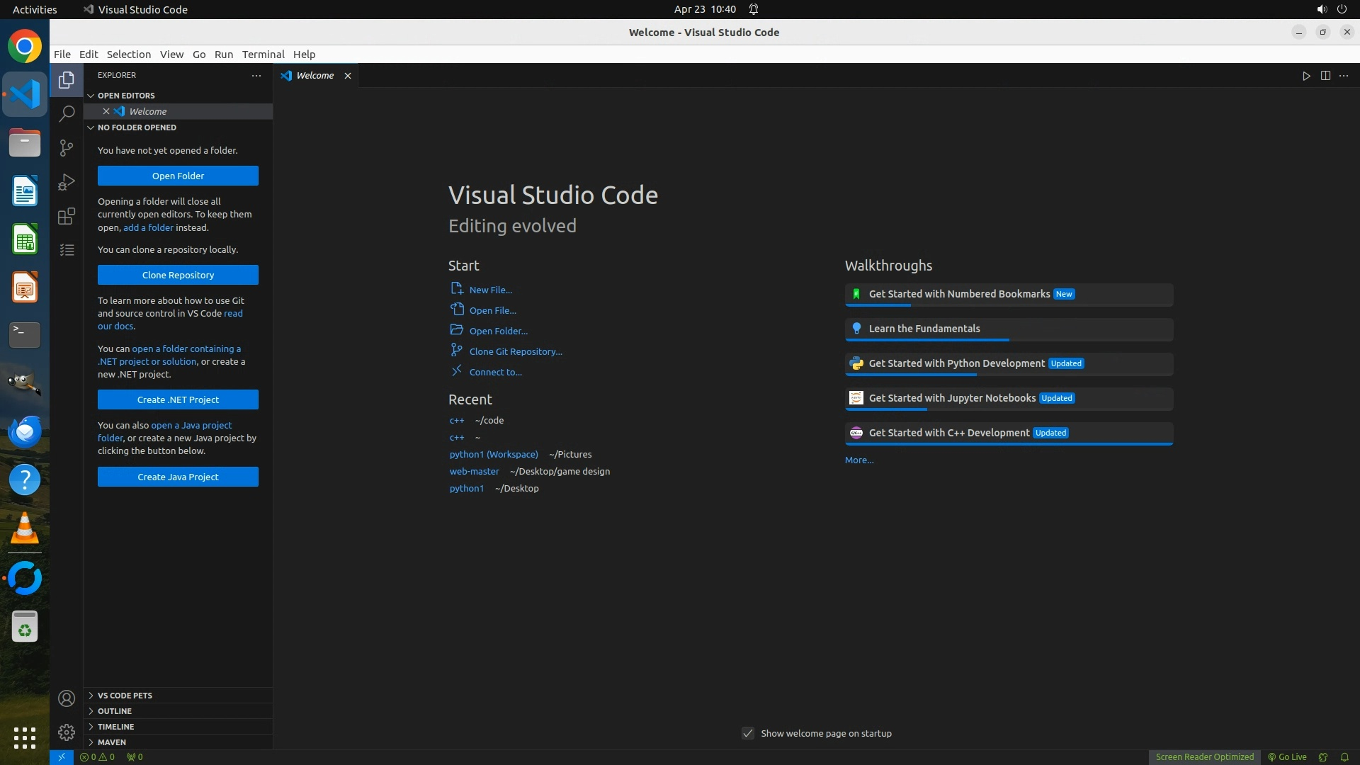Click the Accounts icon in activity bar
The height and width of the screenshot is (765, 1360).
coord(67,699)
